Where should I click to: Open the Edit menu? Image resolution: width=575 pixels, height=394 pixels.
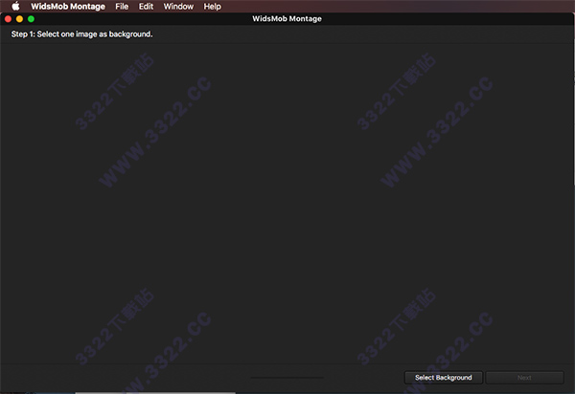click(146, 7)
